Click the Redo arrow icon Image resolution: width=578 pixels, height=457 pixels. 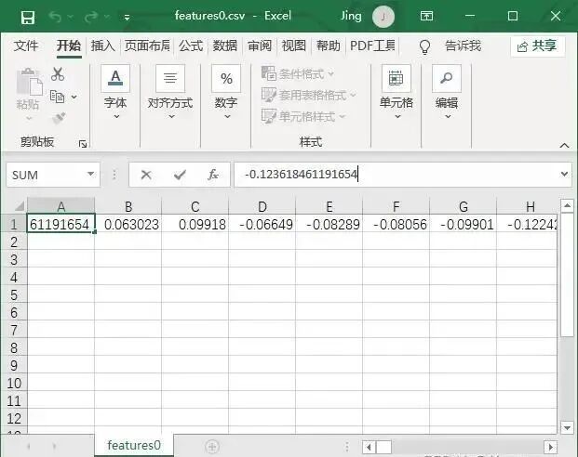tap(91, 17)
